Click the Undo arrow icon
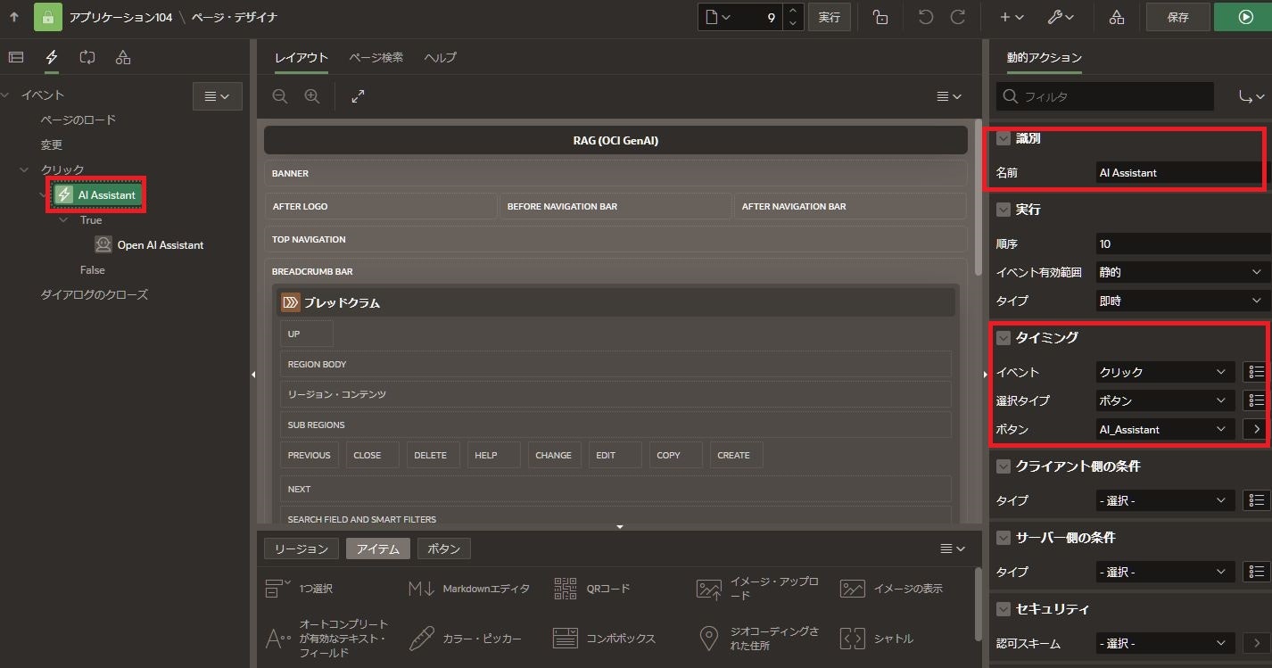Image resolution: width=1272 pixels, height=668 pixels. pos(926,17)
